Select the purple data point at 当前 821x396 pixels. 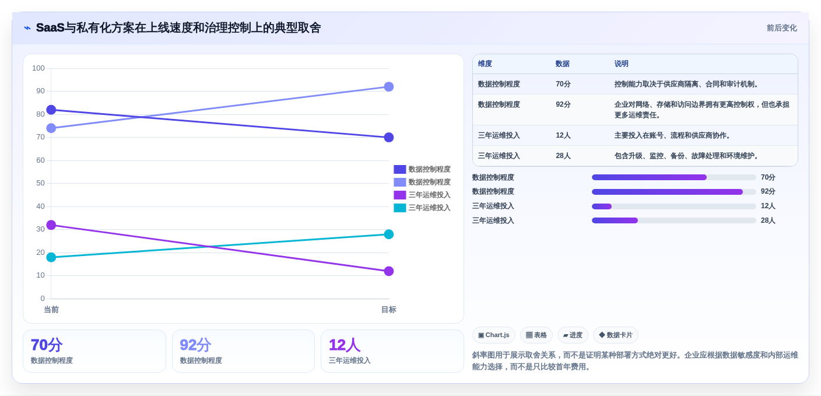tap(51, 225)
